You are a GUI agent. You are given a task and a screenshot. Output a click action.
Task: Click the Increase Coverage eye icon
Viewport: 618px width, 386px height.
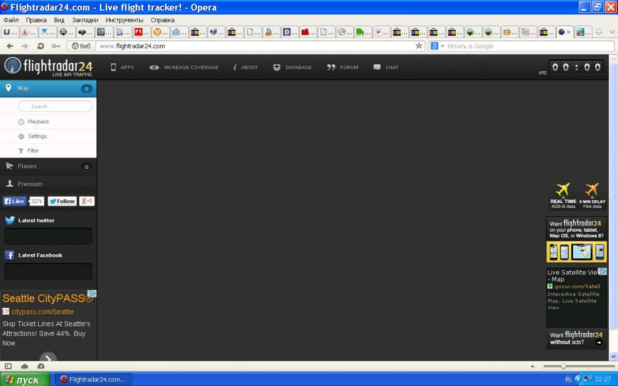[154, 67]
